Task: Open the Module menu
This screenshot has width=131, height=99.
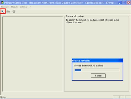Action: click(14, 7)
